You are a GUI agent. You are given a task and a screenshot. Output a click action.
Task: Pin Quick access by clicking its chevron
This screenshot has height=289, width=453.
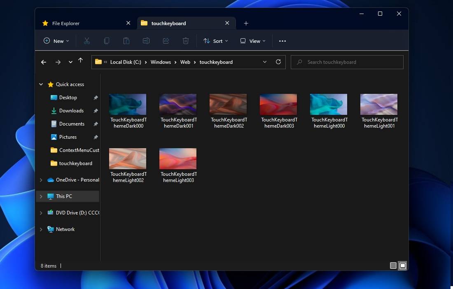(41, 84)
